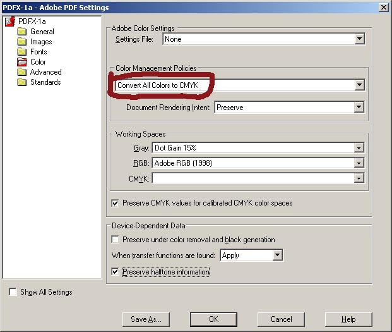This screenshot has height=332, width=392.
Task: Uncheck Preserve halftone information checkbox
Action: coord(115,272)
